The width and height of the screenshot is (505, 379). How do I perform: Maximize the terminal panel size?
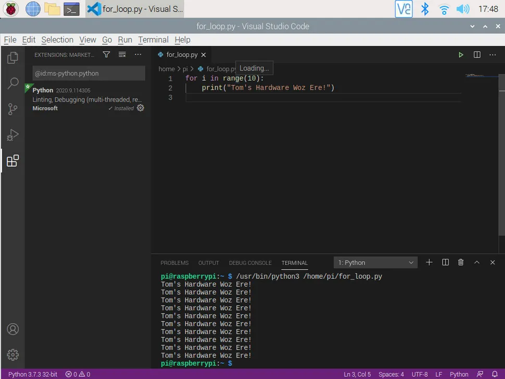click(477, 262)
